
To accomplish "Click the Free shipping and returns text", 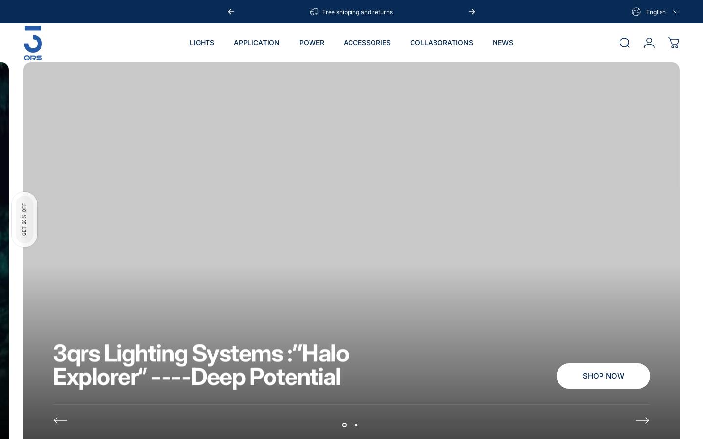I will 357,12.
